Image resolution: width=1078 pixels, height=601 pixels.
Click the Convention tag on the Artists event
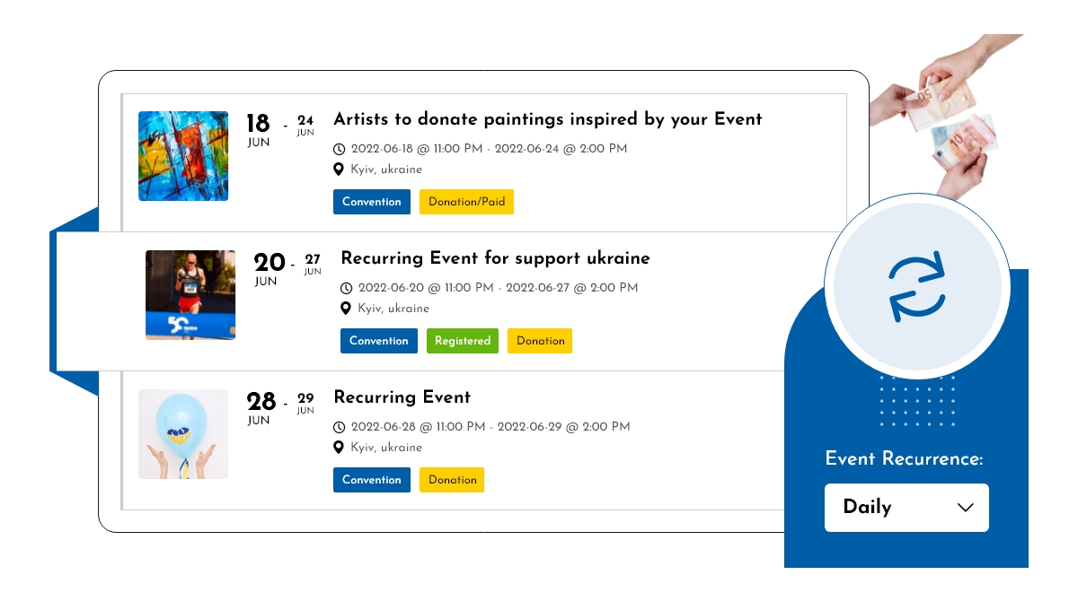[371, 202]
